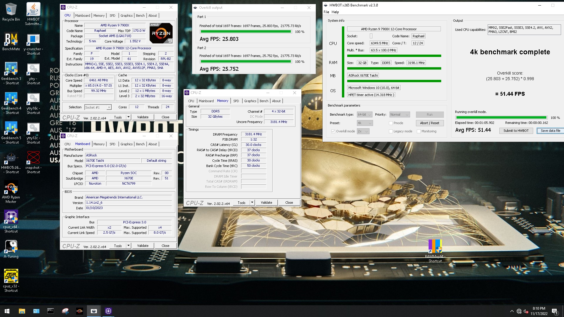Select Graphics tab in Mainboard CPU-Z window
The height and width of the screenshot is (317, 564).
click(126, 144)
